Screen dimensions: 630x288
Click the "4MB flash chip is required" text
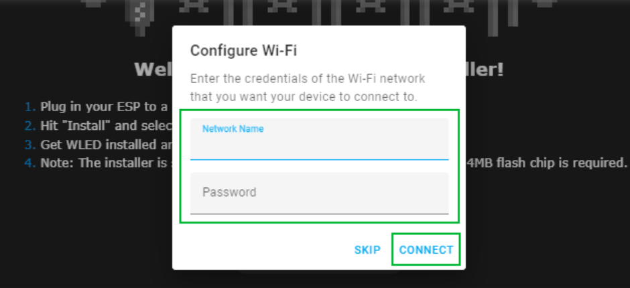[x=546, y=163]
